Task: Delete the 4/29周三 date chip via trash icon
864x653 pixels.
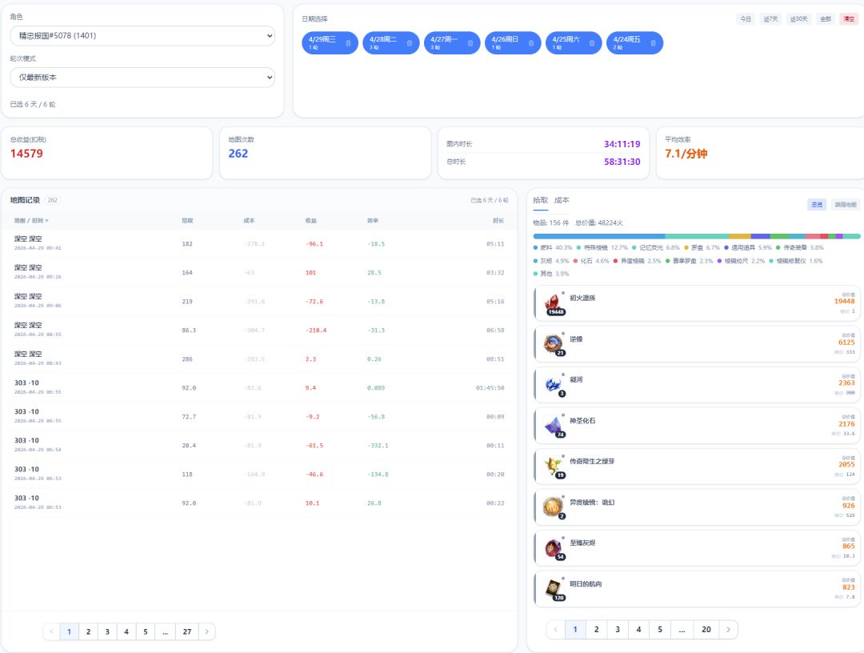Action: 348,43
